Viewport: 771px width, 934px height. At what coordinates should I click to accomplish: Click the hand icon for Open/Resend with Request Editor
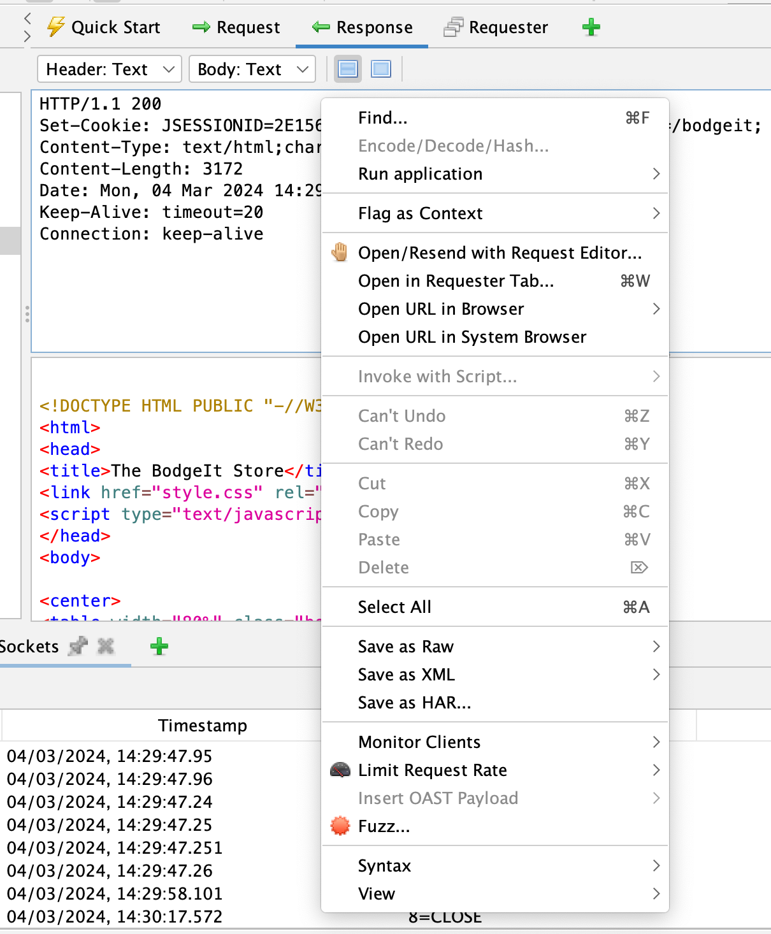pyautogui.click(x=339, y=252)
